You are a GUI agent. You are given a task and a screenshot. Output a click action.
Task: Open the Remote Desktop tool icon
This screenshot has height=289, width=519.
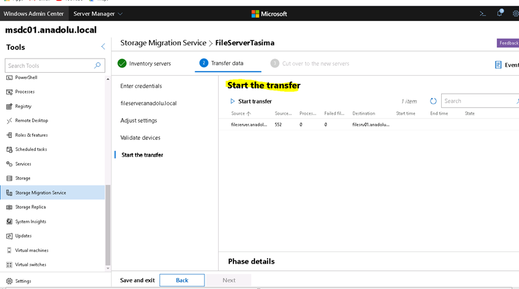tap(9, 121)
